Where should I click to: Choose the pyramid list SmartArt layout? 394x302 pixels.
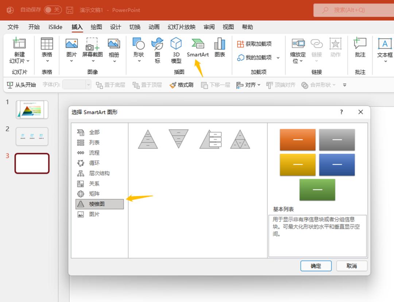(210, 139)
